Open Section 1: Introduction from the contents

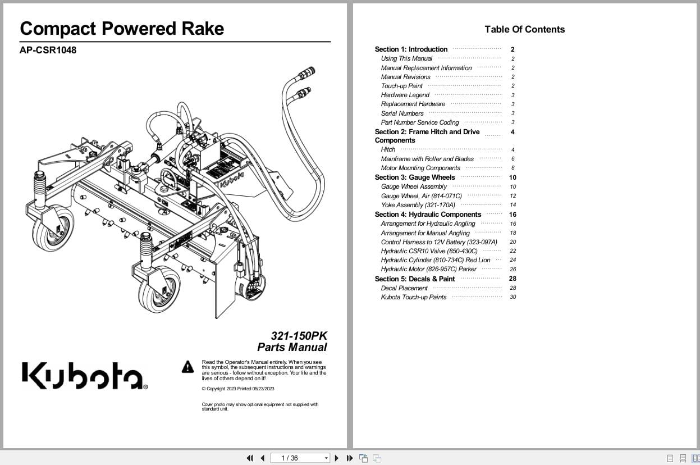click(x=410, y=49)
